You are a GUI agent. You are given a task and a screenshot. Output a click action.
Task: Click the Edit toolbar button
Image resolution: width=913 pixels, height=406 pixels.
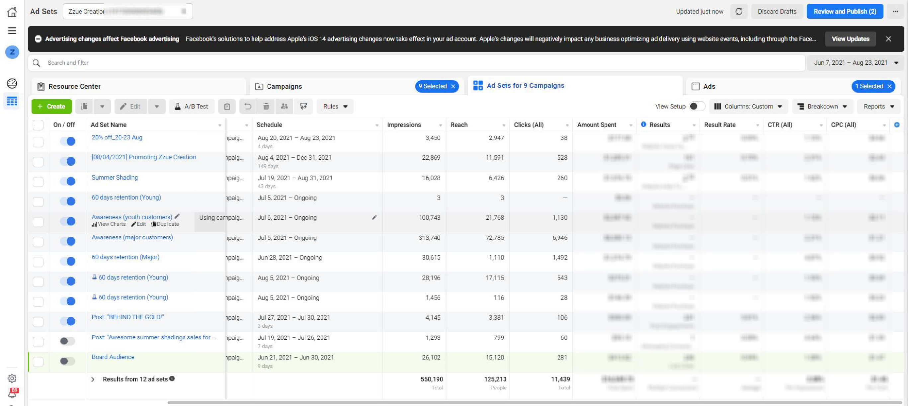click(x=131, y=106)
